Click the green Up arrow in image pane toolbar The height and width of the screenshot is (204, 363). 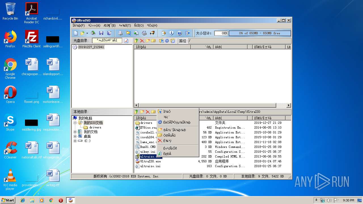136,41
